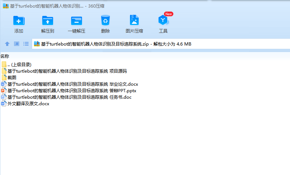Image resolution: width=290 pixels, height=175 pixels.
Task: Click the PowerPoint icon of 答辩PPT.pptx
Action: coord(4,90)
